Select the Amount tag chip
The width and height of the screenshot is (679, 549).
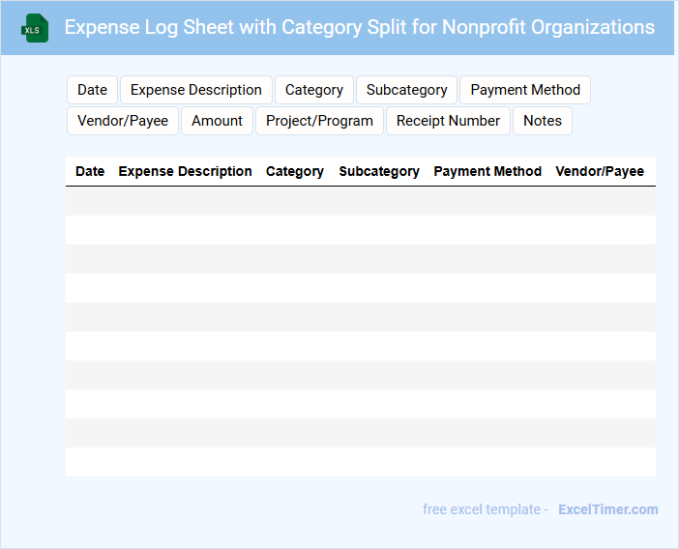217,121
